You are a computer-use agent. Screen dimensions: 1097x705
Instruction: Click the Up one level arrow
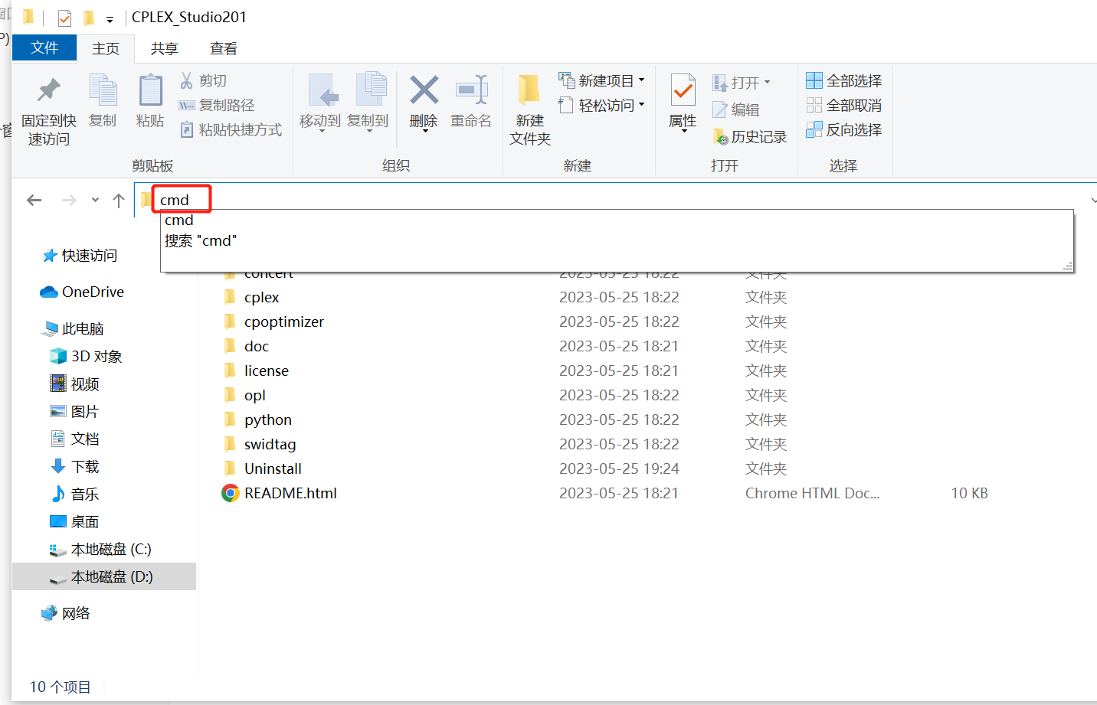(119, 200)
